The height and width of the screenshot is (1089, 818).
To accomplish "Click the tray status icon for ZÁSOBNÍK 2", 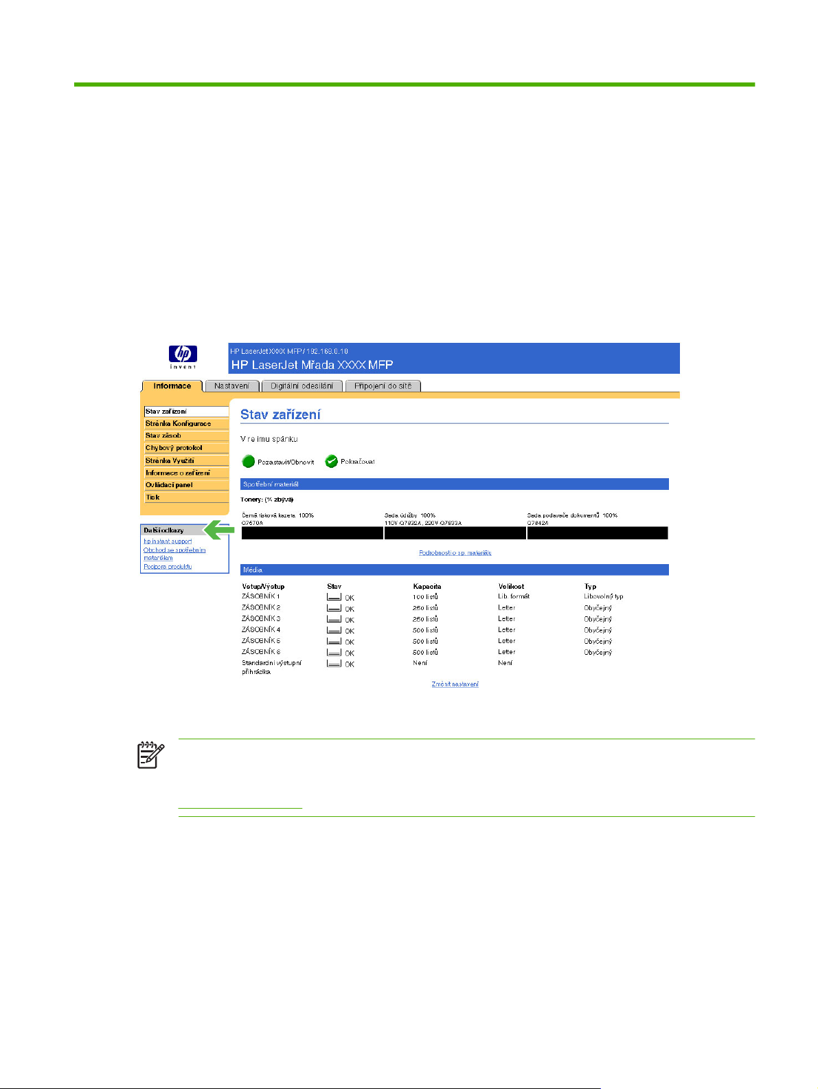I will click(x=334, y=608).
